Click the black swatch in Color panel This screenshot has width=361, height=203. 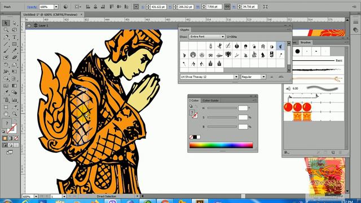[x=195, y=137]
